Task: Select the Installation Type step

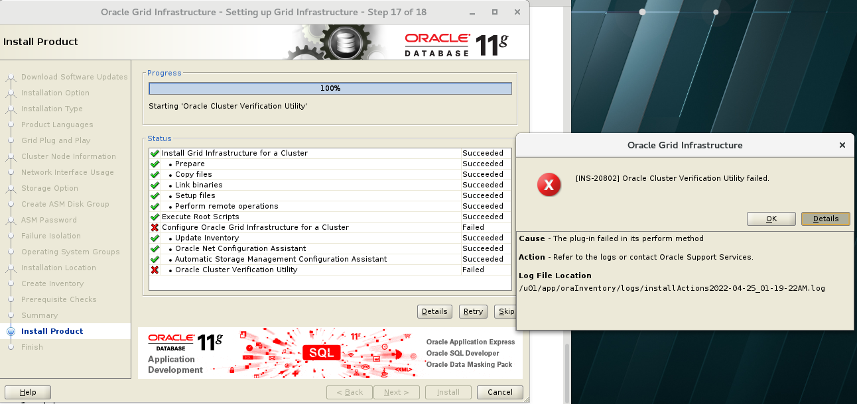Action: (52, 109)
